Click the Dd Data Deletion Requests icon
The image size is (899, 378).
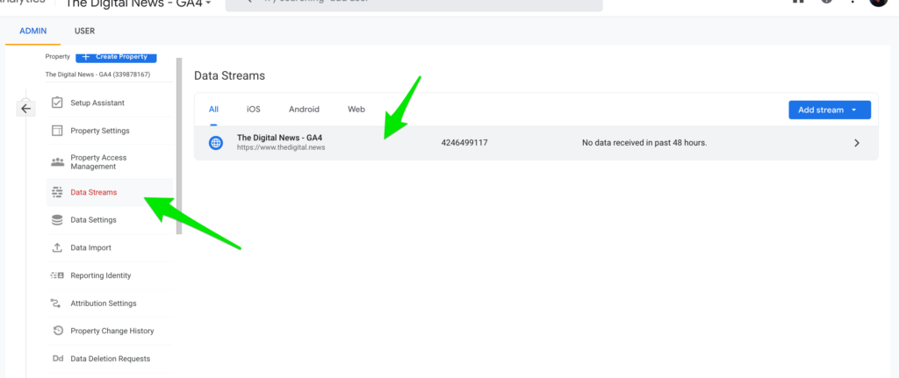pos(58,359)
